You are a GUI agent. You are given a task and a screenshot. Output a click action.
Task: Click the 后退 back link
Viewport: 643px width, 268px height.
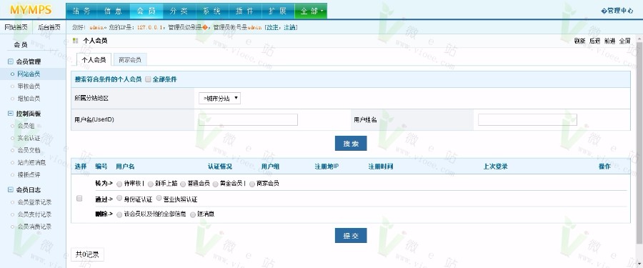coord(594,41)
